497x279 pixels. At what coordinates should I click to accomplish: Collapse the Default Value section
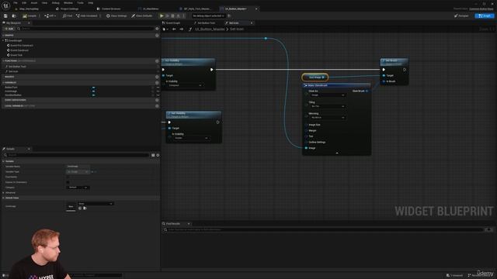pos(3,198)
